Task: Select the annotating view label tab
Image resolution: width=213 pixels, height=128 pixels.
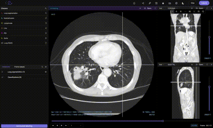Action: point(54,8)
